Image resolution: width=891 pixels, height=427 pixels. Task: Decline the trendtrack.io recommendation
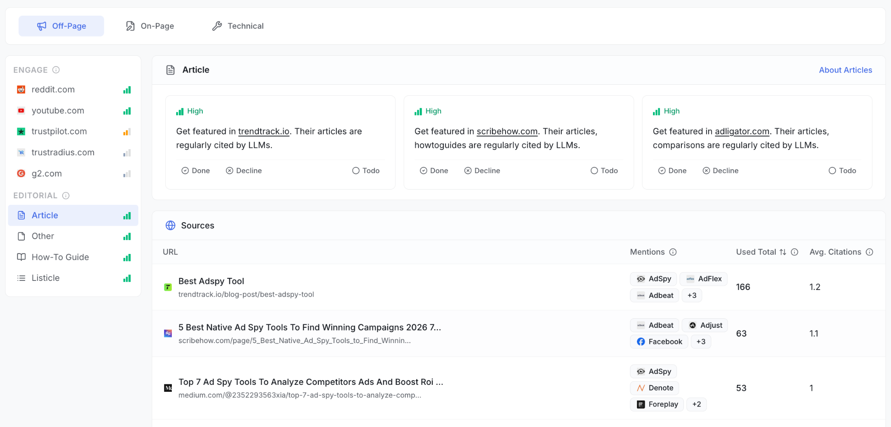point(244,171)
